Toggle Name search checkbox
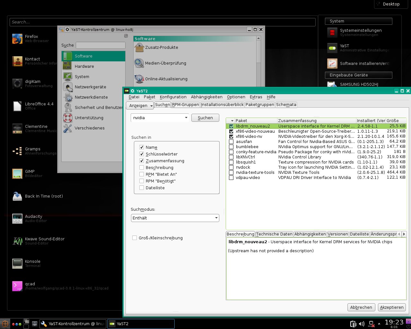The width and height of the screenshot is (411, 329). click(142, 147)
